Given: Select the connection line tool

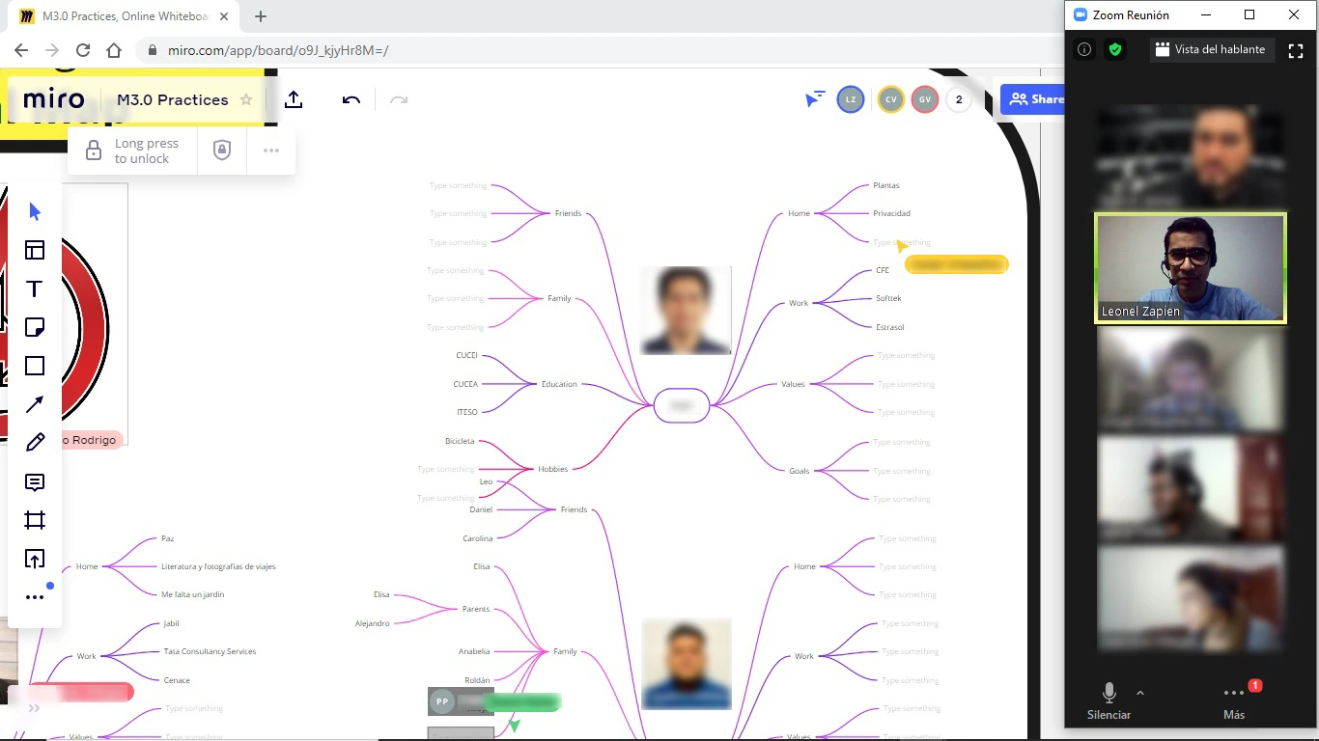Looking at the screenshot, I should 34,403.
